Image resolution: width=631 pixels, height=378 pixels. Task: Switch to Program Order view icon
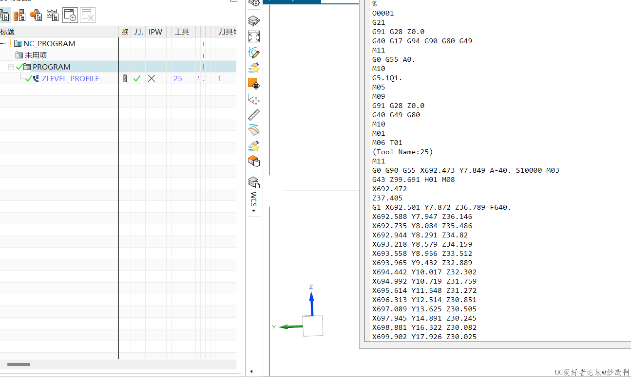pos(4,16)
